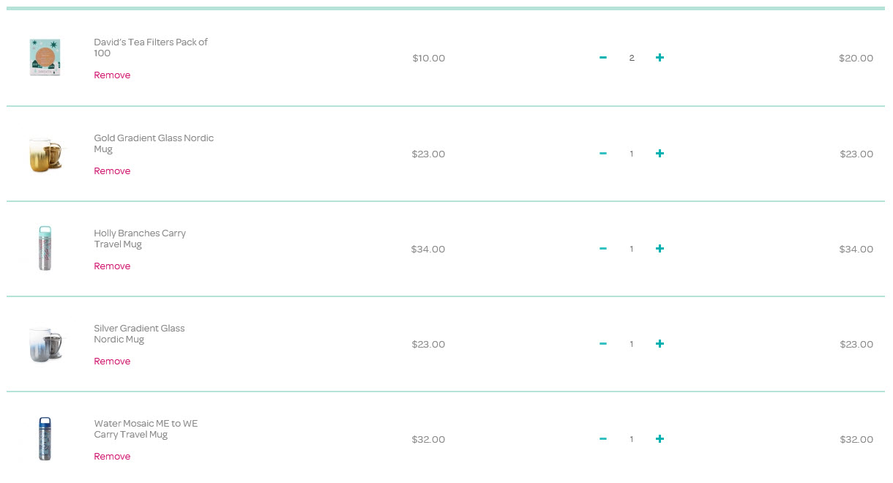Remove Silver Gradient Glass Nordic Mug

coord(112,362)
